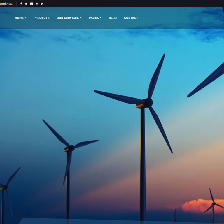
Task: Go to the Projects page
Action: point(42,18)
